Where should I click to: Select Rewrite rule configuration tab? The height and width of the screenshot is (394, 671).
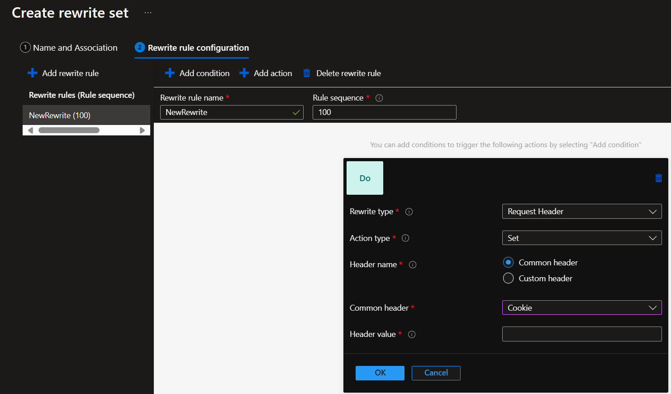(x=192, y=48)
